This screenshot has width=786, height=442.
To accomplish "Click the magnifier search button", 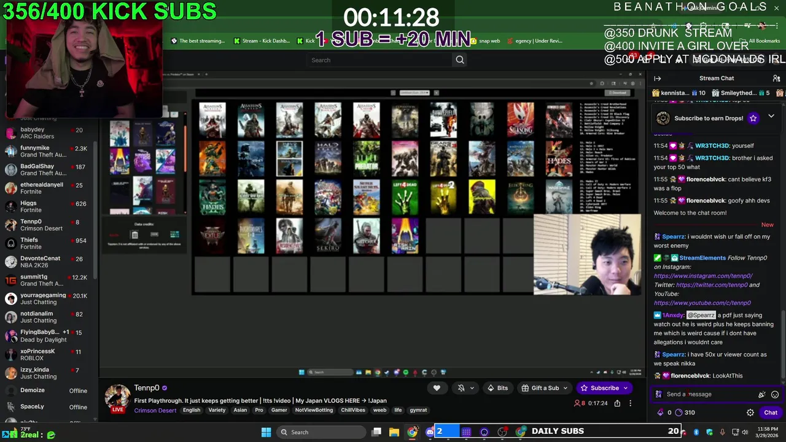I will click(460, 60).
